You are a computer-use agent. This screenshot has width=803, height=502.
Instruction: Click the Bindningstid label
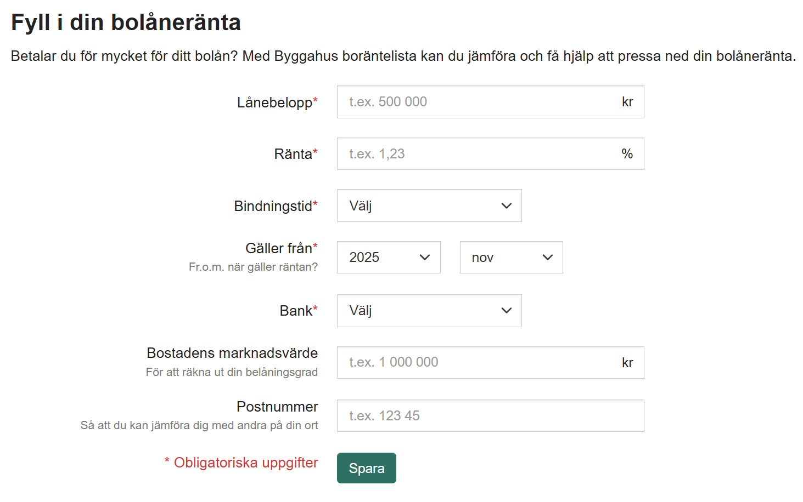(273, 206)
